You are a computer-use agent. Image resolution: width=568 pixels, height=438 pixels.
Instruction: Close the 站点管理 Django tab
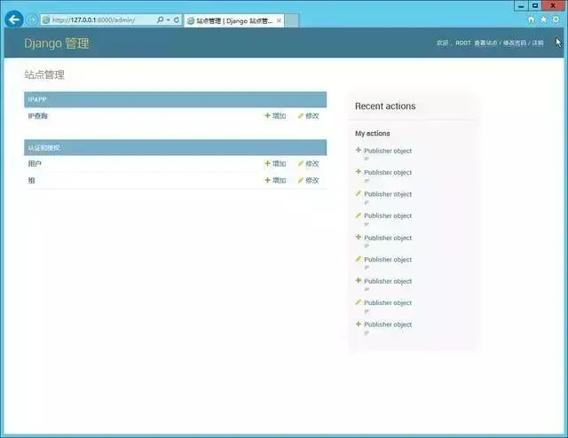pos(279,20)
